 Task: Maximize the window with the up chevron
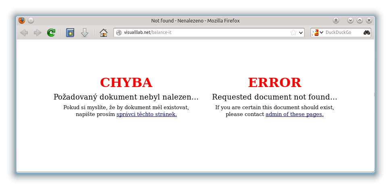pyautogui.click(x=360, y=21)
